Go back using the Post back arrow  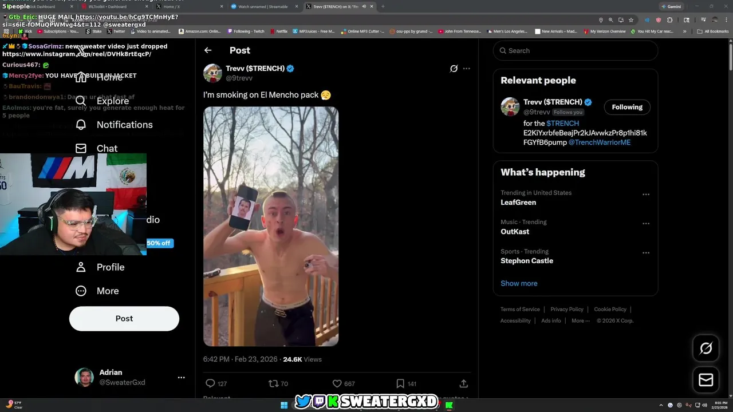pyautogui.click(x=208, y=50)
